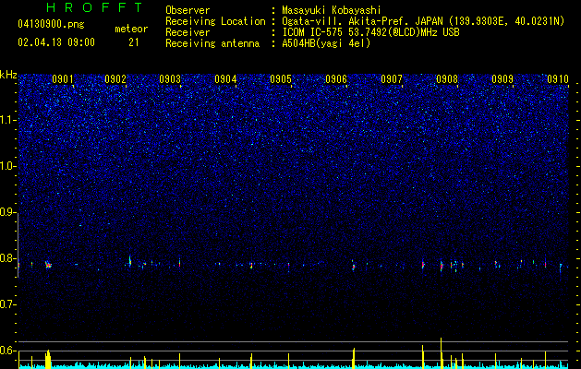Viewport: 581px width, 369px height.
Task: Click the bright meteor echo just after 0901
Action: [x=48, y=265]
